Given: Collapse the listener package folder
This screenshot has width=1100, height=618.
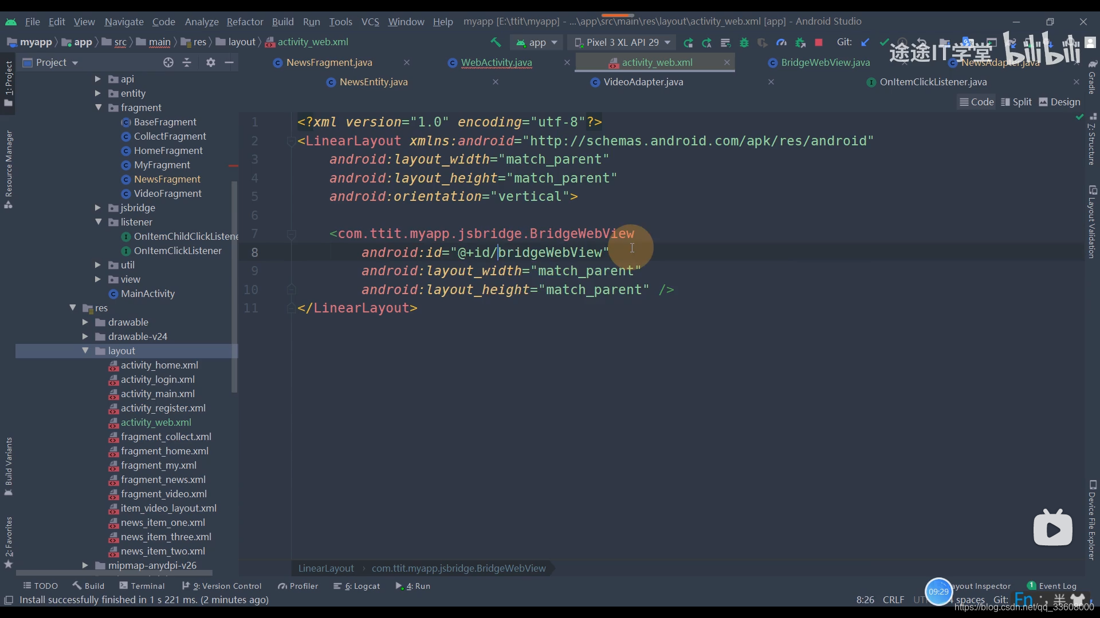Looking at the screenshot, I should click(98, 222).
